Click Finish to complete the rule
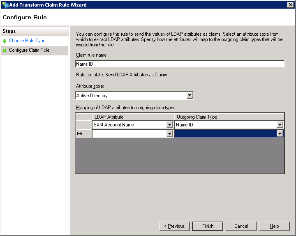296x236 pixels. [208, 226]
